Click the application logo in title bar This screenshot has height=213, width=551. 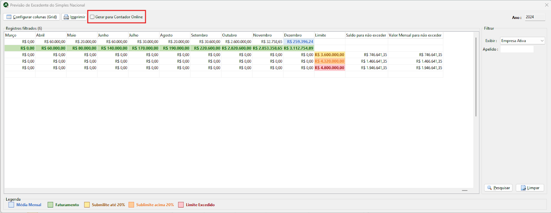6,5
